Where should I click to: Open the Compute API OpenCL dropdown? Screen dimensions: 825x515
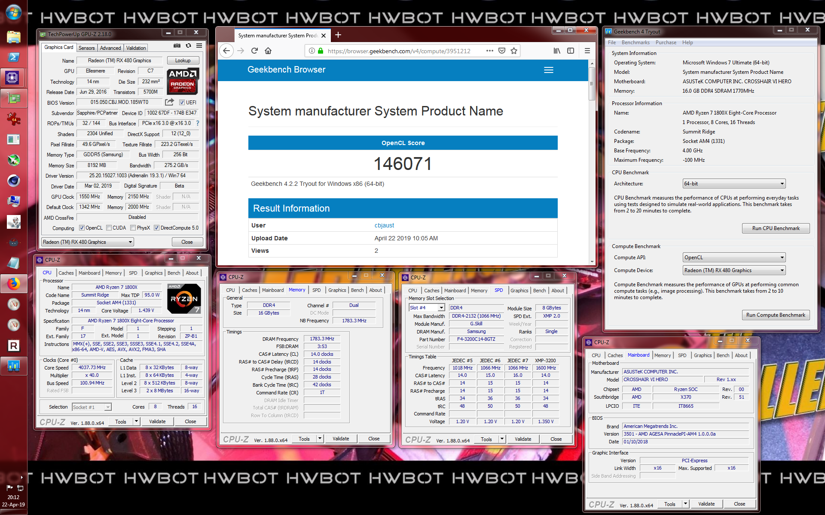pyautogui.click(x=734, y=257)
